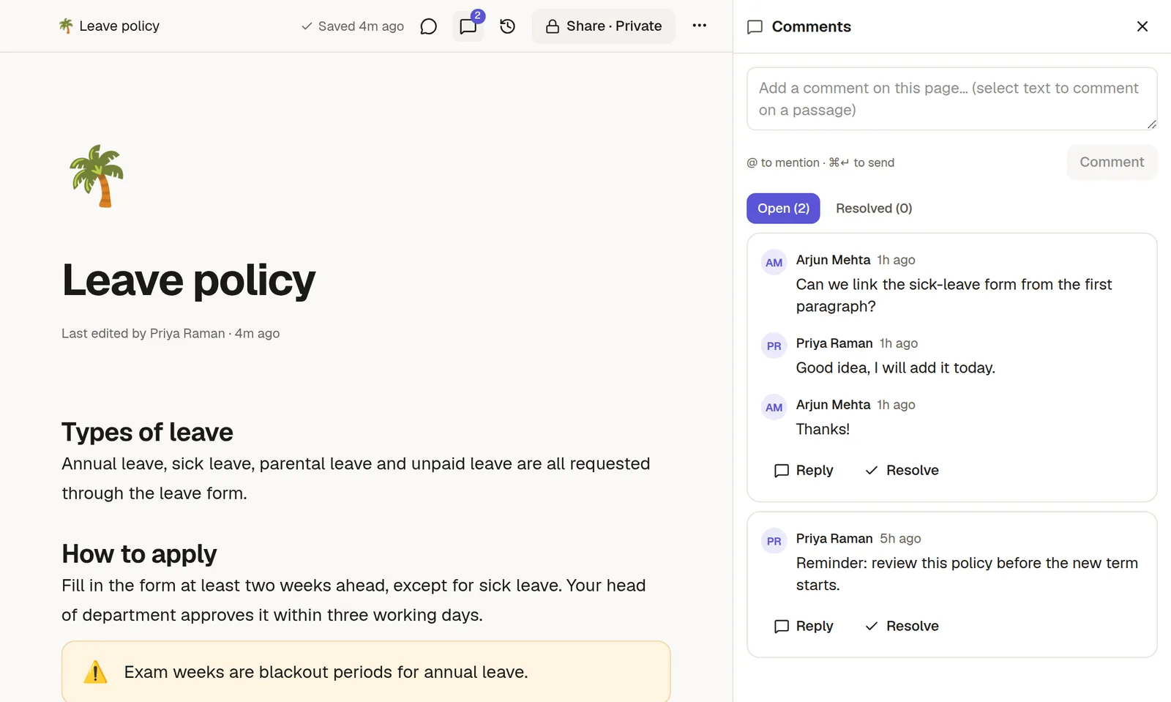1171x702 pixels.
Task: Reply to Arjun Mehta's sick-leave thread
Action: coord(804,470)
